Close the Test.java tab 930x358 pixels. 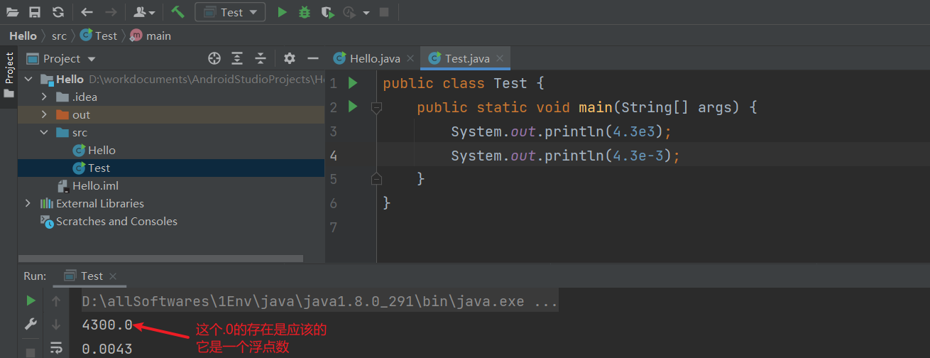[x=500, y=58]
